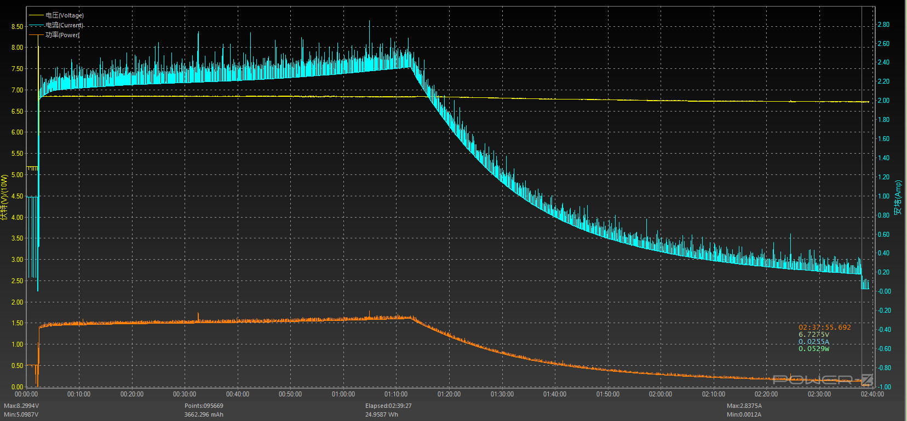The width and height of the screenshot is (907, 421).
Task: Click the POWER-Z watermark logo
Action: pyautogui.click(x=822, y=379)
